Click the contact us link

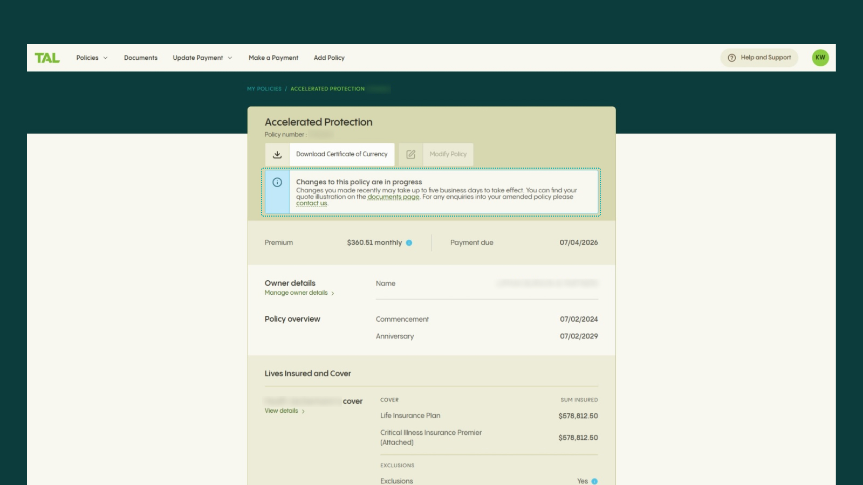point(311,204)
